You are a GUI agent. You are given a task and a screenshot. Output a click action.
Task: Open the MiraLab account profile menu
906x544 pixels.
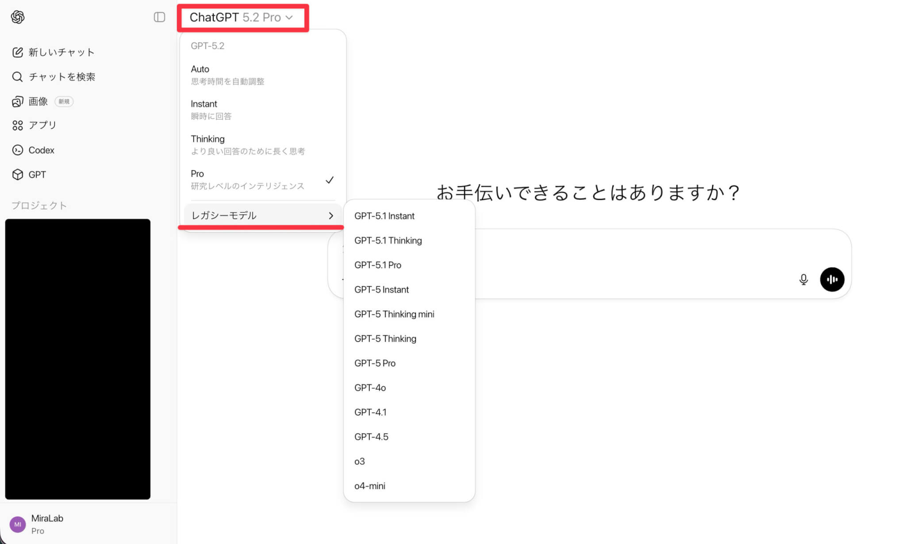click(47, 524)
